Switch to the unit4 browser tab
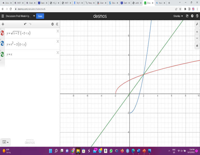The image size is (200, 155). coord(137,3)
